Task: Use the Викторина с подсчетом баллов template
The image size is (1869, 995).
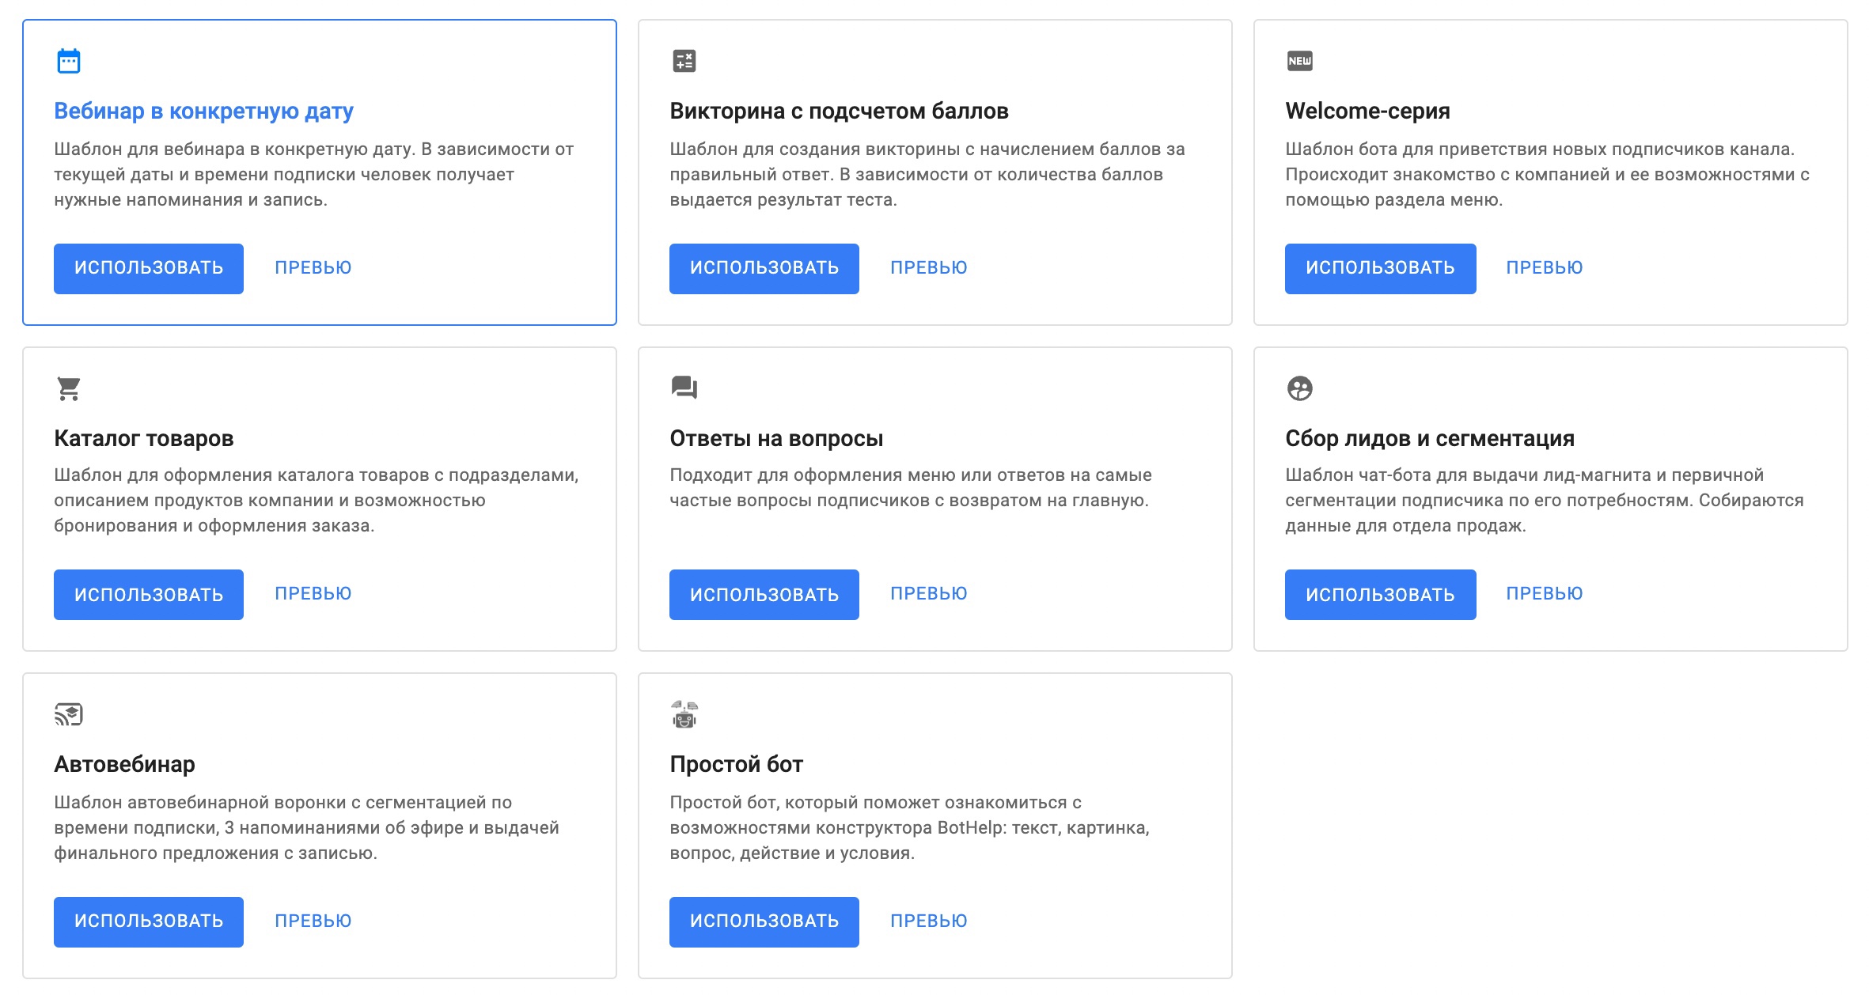Action: [764, 268]
